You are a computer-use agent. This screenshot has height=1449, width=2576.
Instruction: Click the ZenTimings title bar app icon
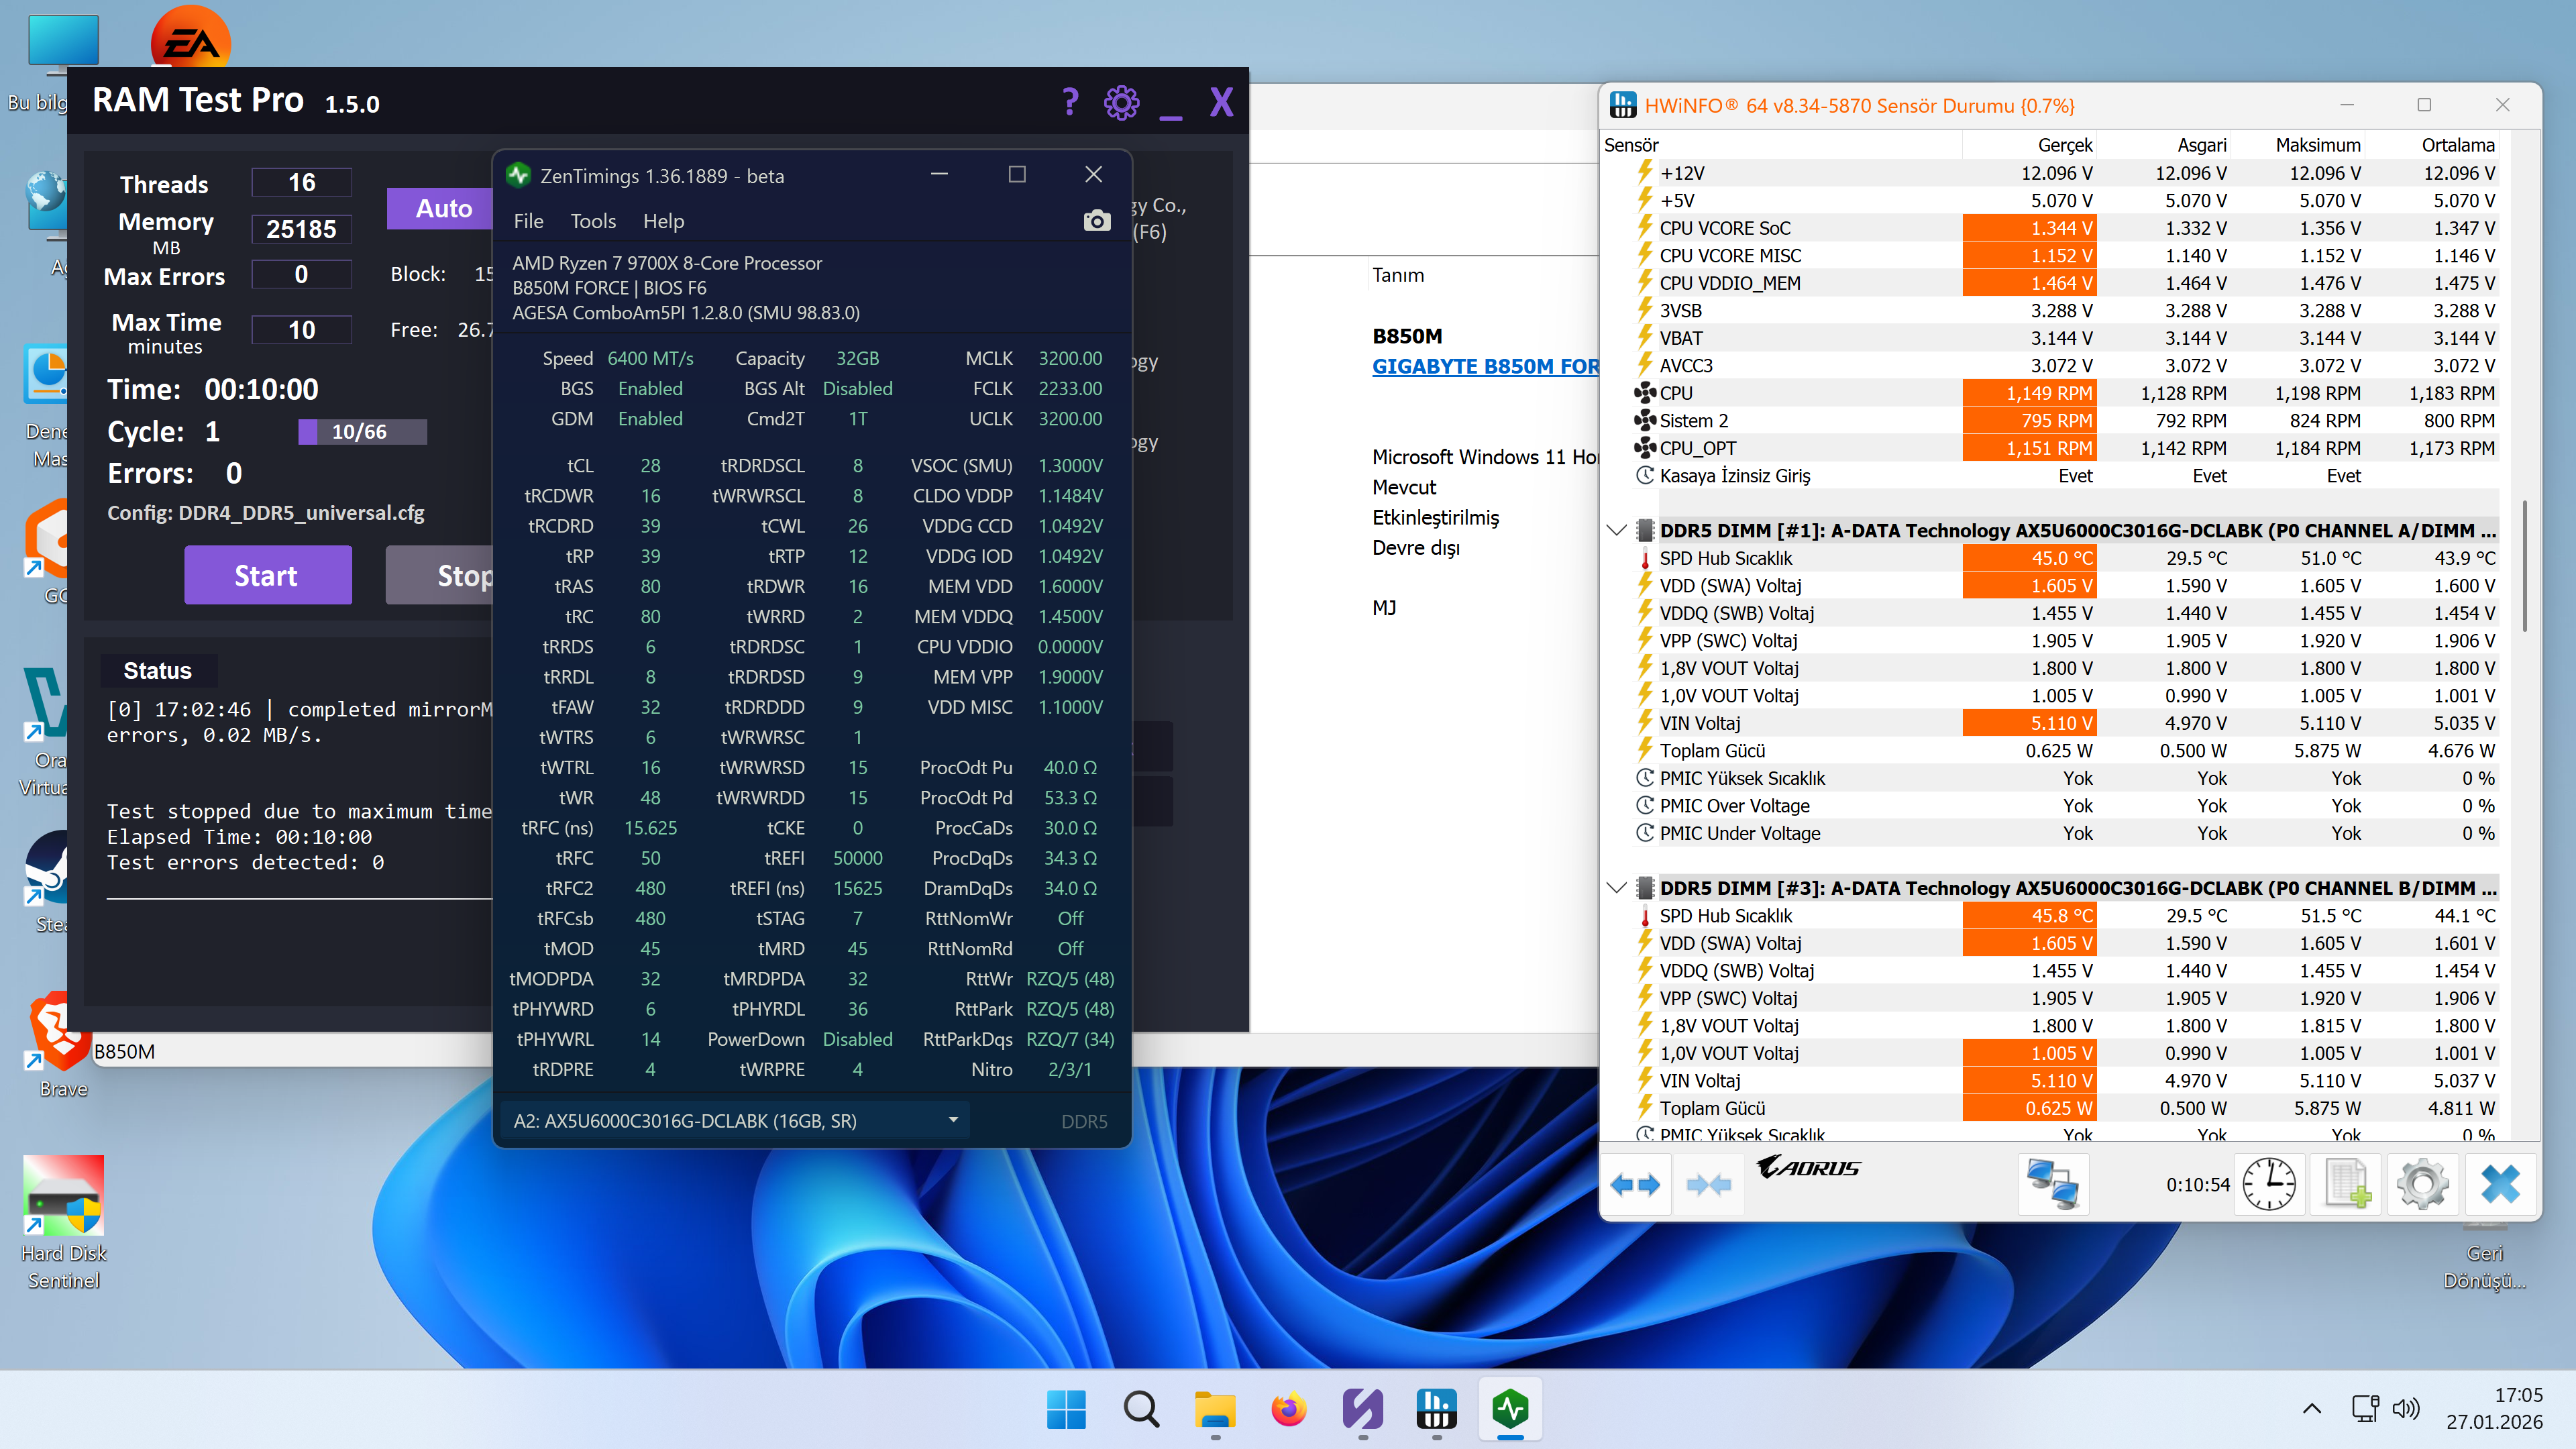coord(518,175)
